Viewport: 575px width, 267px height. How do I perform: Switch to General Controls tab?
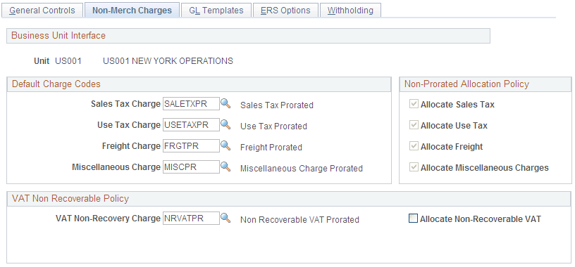(x=42, y=10)
